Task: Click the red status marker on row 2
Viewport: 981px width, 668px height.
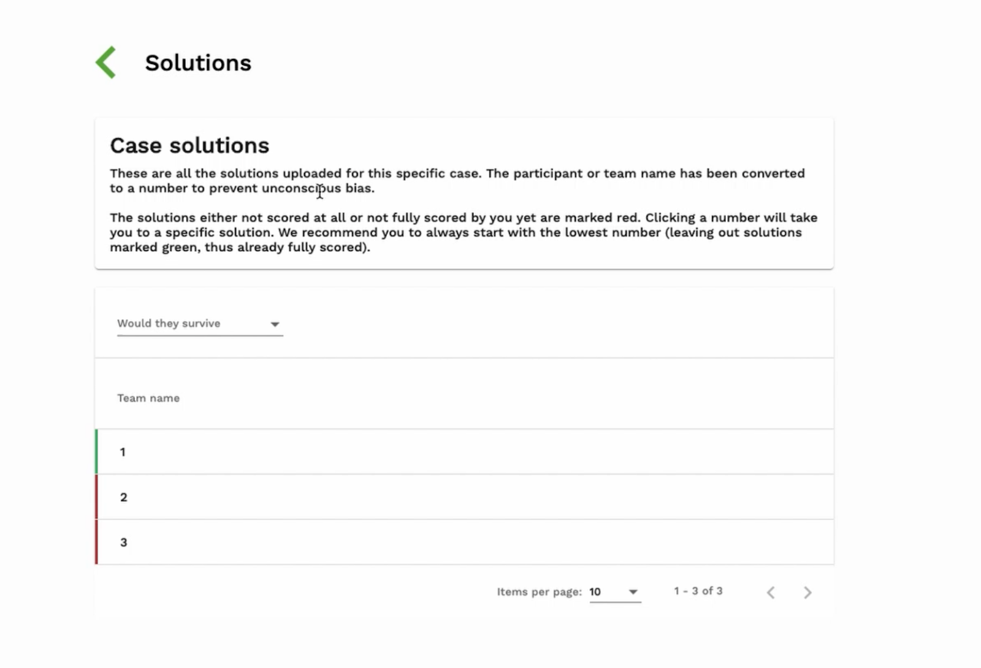Action: point(96,498)
